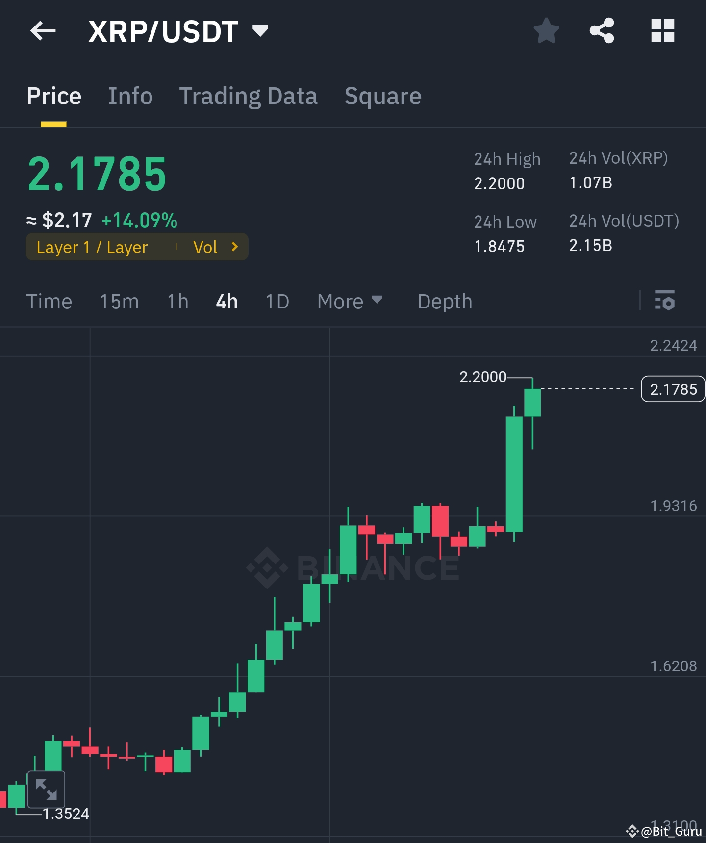Open the share options icon
The width and height of the screenshot is (706, 843).
pos(602,31)
